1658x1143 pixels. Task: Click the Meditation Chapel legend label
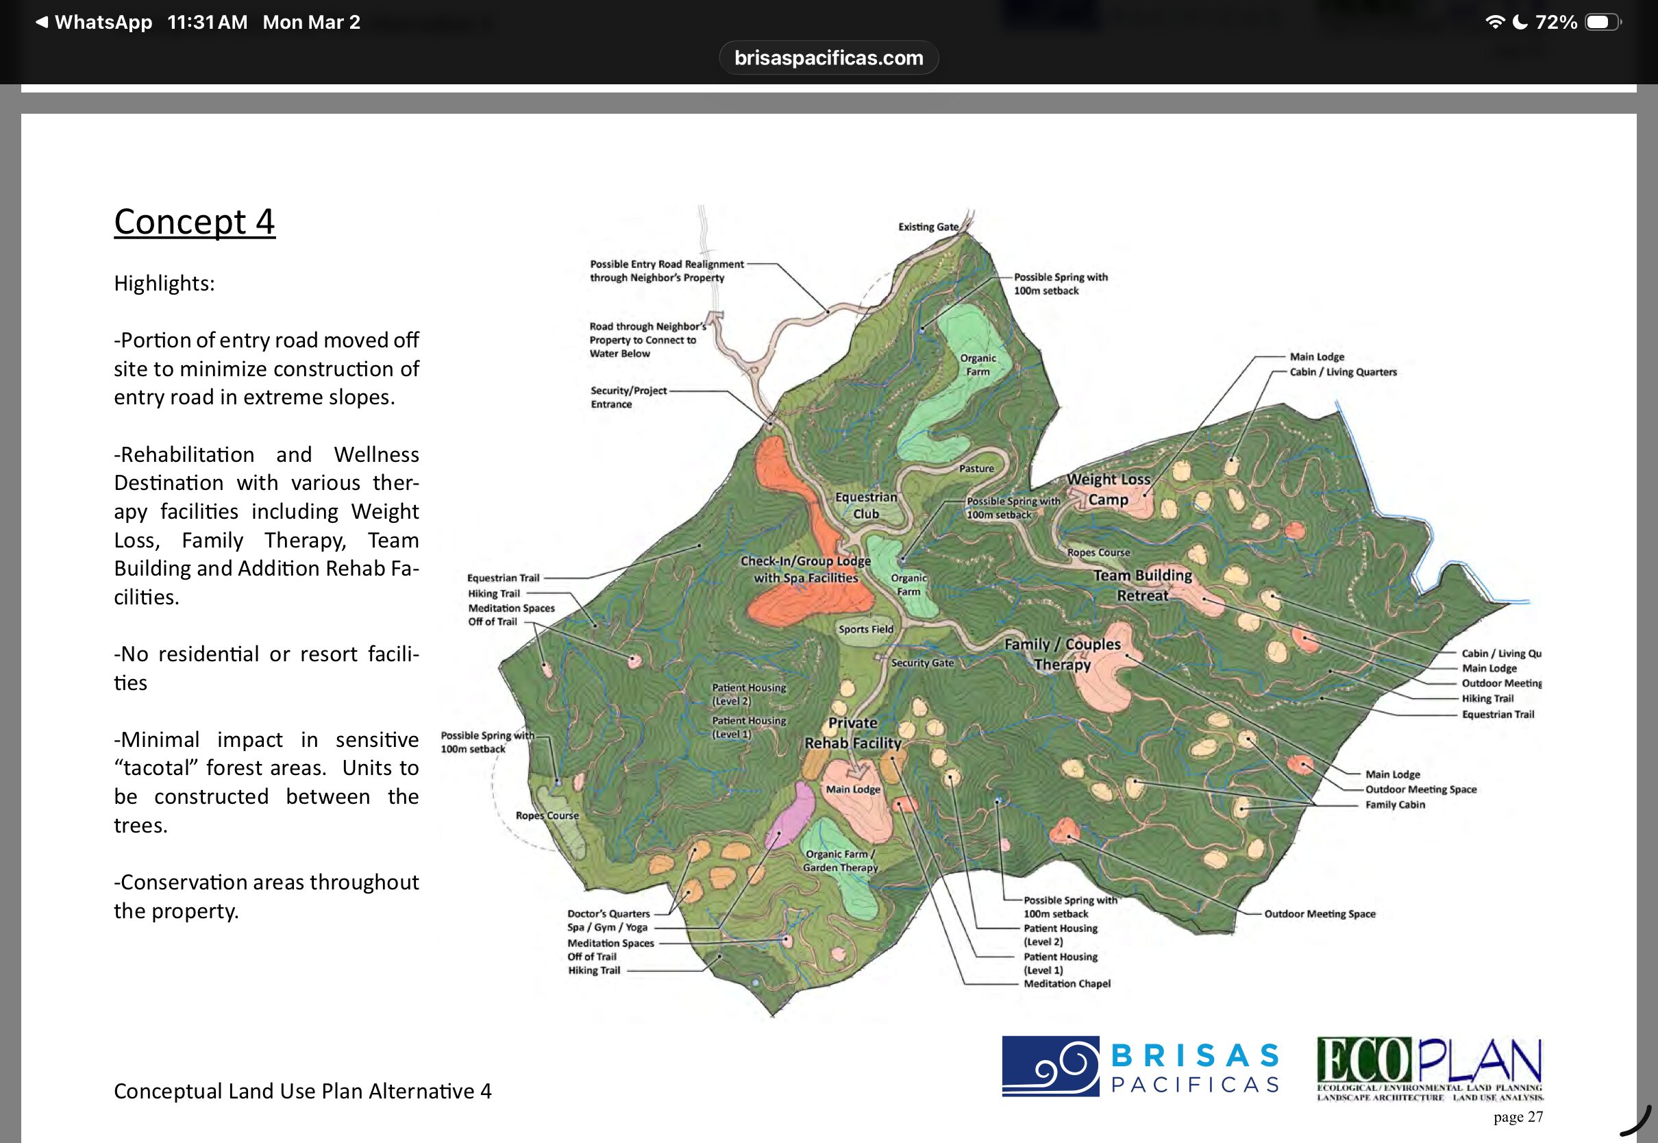click(1067, 983)
